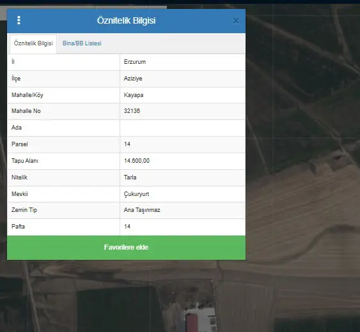Image resolution: width=360 pixels, height=332 pixels.
Task: Switch to the Öznitelik Bilgisi tab
Action: tap(33, 43)
